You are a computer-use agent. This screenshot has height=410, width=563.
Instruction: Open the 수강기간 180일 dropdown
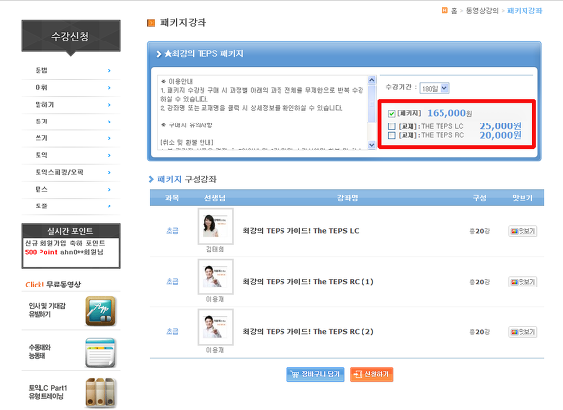[x=435, y=88]
